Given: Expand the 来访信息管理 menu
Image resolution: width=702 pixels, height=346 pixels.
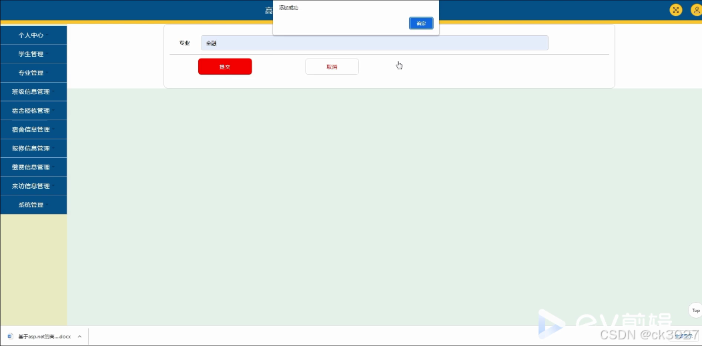Looking at the screenshot, I should point(33,185).
